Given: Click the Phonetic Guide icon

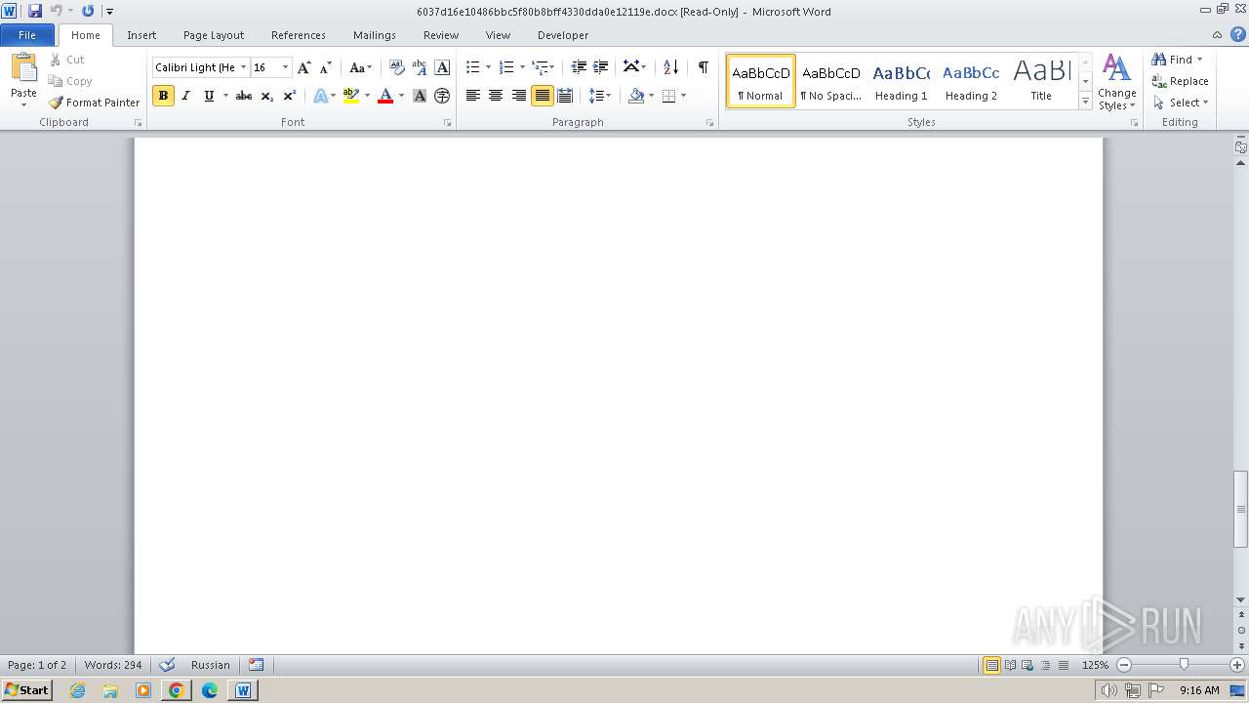Looking at the screenshot, I should click(420, 67).
